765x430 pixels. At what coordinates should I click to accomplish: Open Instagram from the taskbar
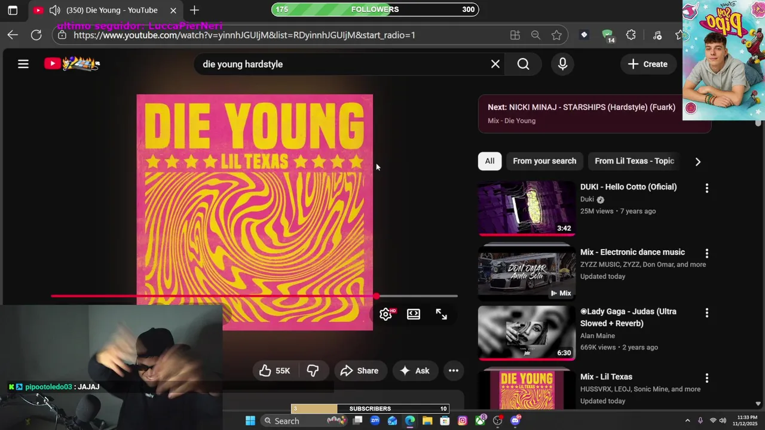pyautogui.click(x=463, y=421)
